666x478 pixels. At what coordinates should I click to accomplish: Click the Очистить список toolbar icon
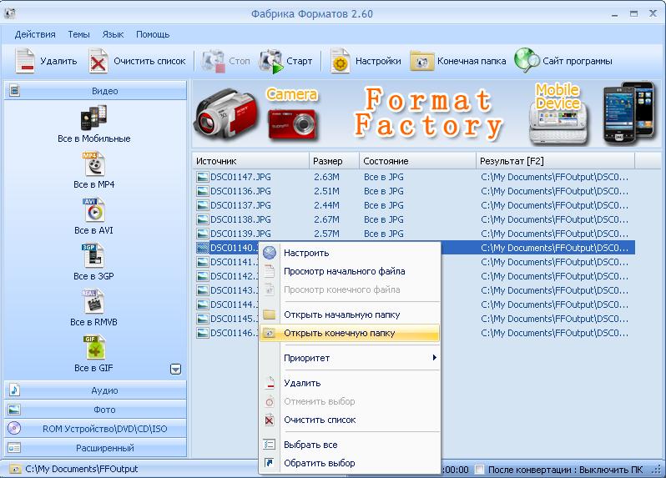click(x=98, y=61)
